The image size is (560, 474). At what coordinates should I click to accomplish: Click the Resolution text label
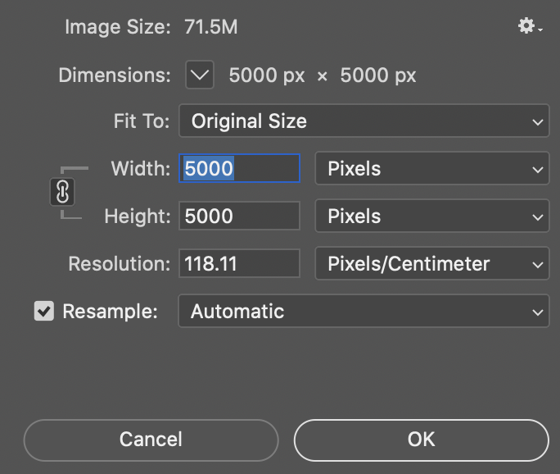tap(119, 264)
